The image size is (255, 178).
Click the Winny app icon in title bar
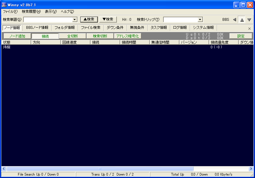(4, 5)
